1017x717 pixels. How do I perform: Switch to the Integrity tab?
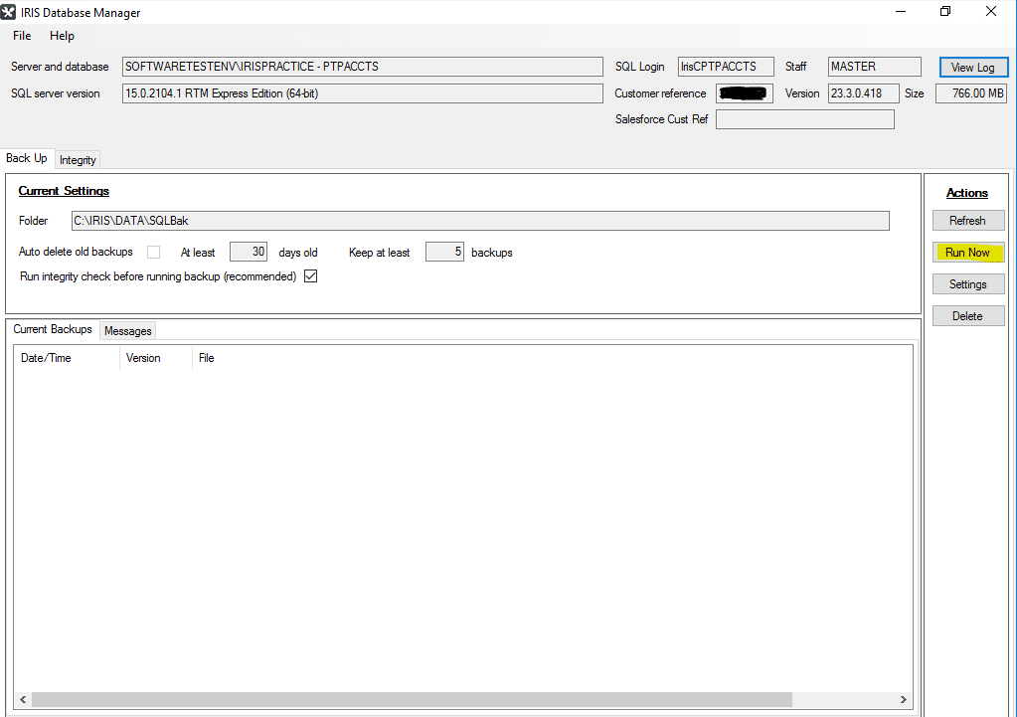(78, 160)
